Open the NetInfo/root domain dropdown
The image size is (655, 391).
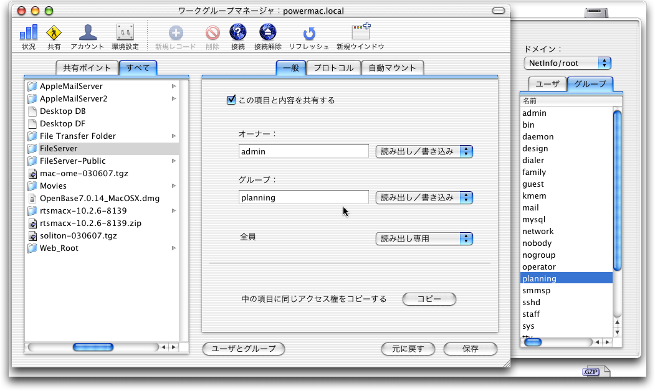[x=567, y=63]
